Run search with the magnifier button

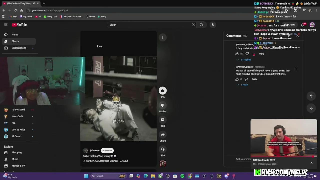(201, 25)
